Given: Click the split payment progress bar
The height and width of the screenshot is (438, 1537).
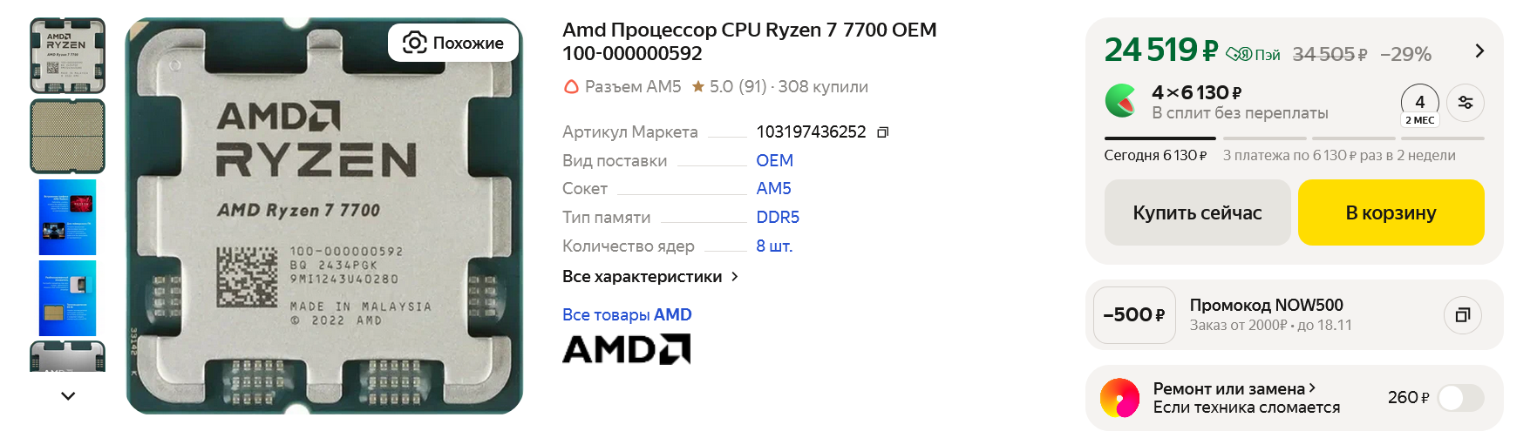Looking at the screenshot, I should coord(1294,138).
